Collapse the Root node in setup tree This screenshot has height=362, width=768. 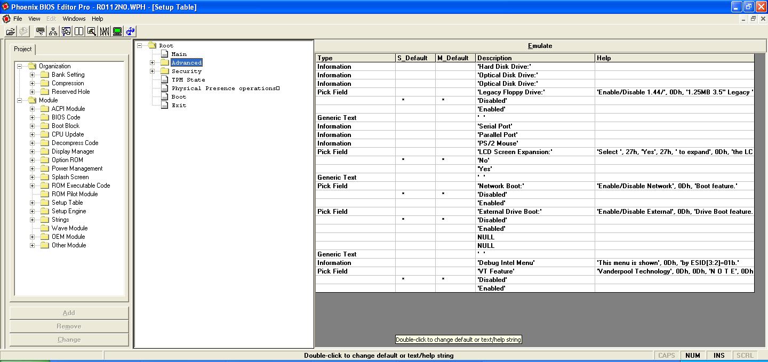click(140, 45)
